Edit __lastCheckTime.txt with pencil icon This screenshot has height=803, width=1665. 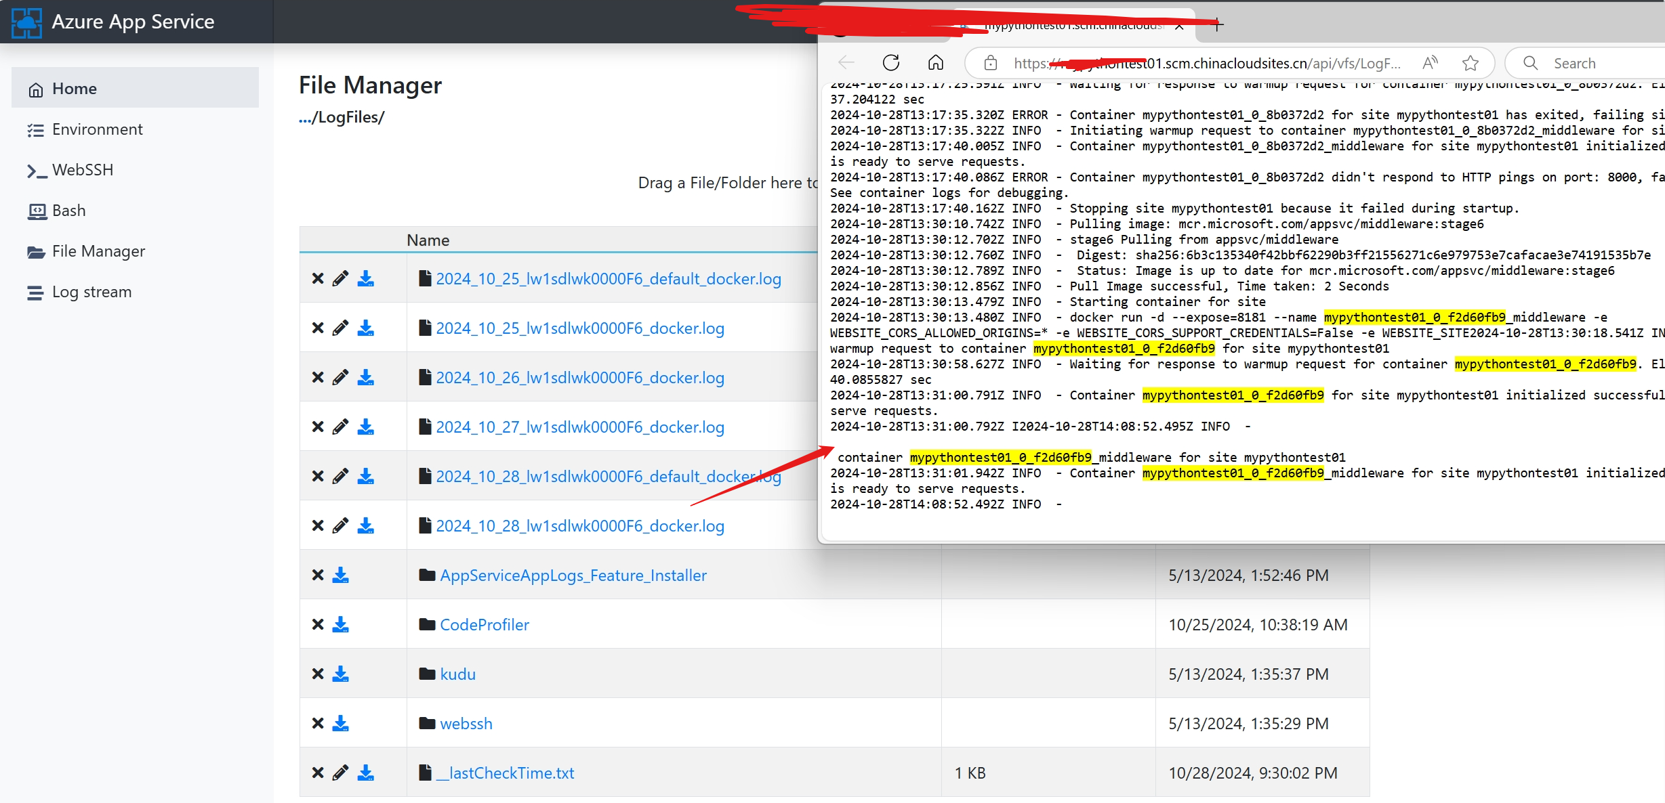(340, 773)
